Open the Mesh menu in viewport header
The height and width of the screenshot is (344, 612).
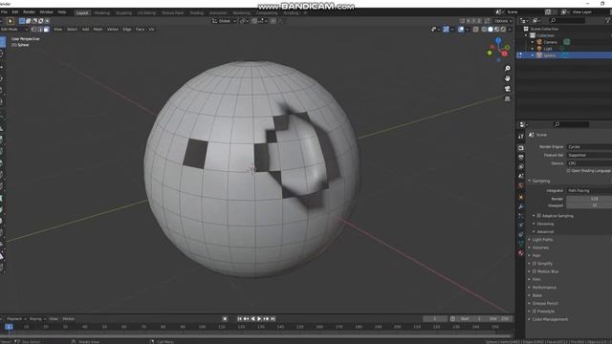pos(98,30)
